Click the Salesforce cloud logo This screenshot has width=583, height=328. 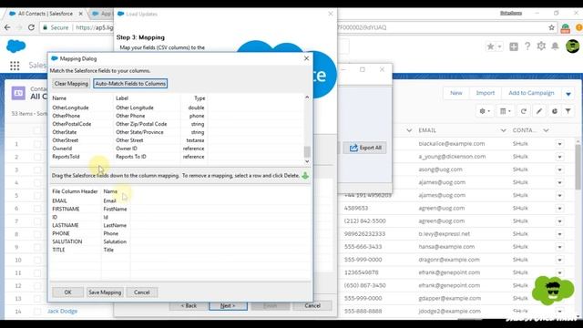[x=16, y=46]
